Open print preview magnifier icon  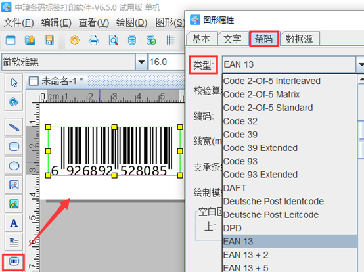tap(113, 40)
